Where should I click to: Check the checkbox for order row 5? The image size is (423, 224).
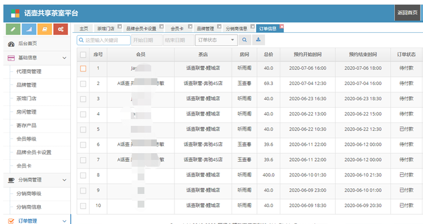click(x=83, y=129)
